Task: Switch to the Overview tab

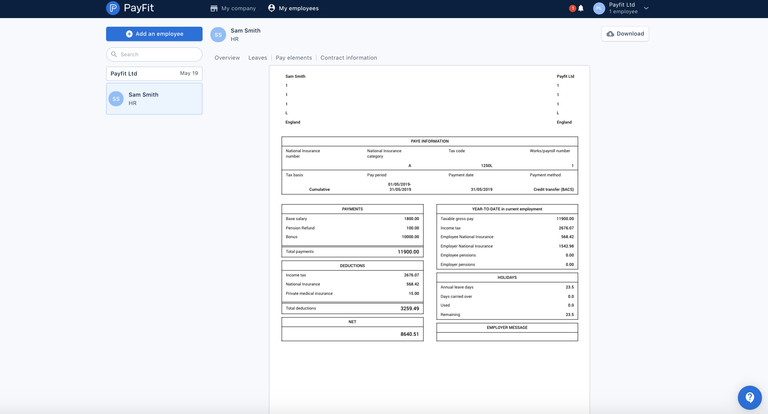Action: pyautogui.click(x=227, y=58)
